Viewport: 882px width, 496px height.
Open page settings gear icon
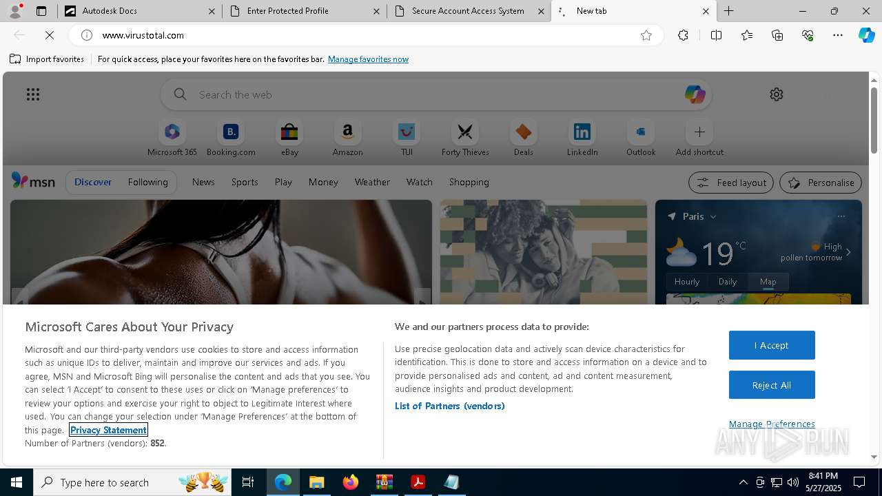777,94
